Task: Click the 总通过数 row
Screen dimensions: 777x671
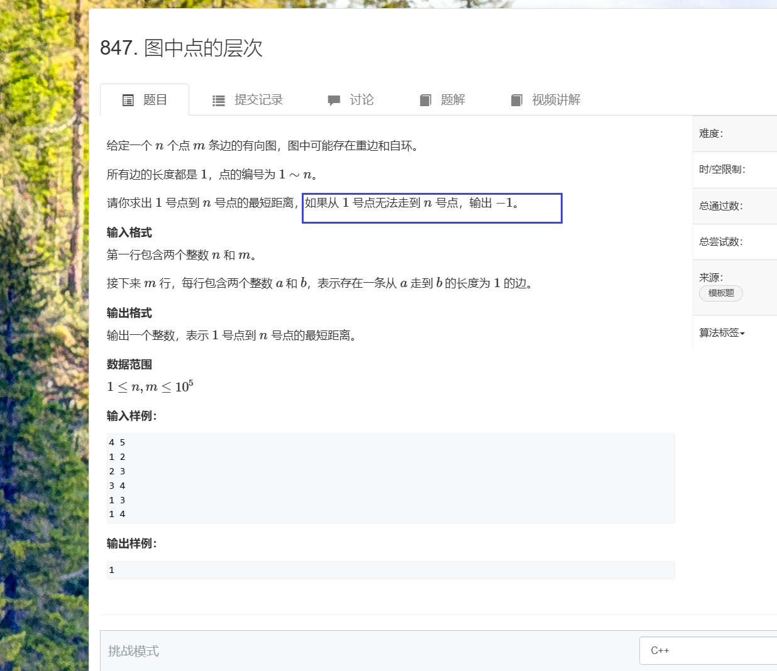Action: pyautogui.click(x=735, y=205)
